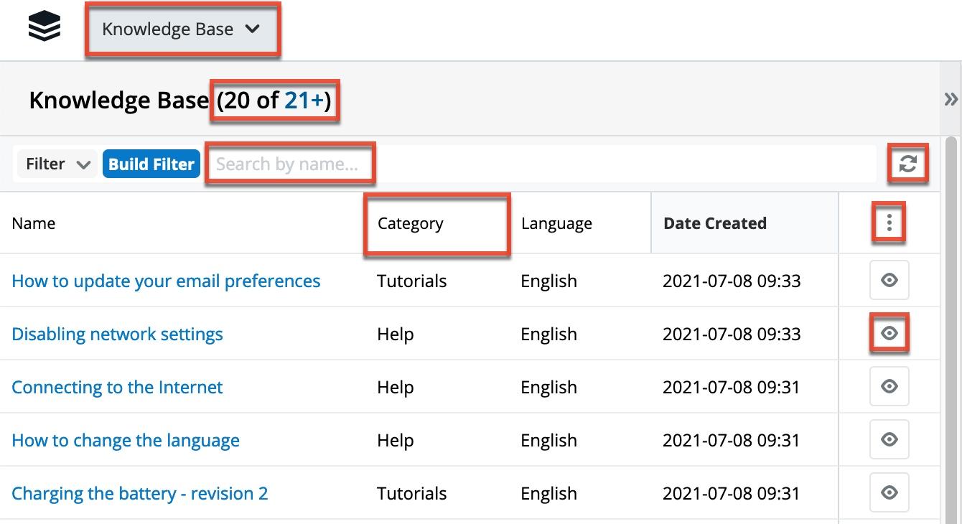Preview the 'How to update your email preferences' article

pos(889,281)
